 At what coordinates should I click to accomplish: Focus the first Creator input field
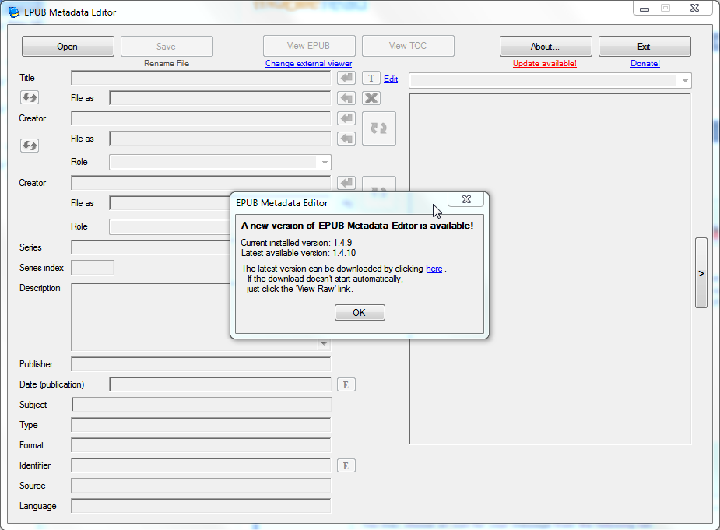[201, 118]
